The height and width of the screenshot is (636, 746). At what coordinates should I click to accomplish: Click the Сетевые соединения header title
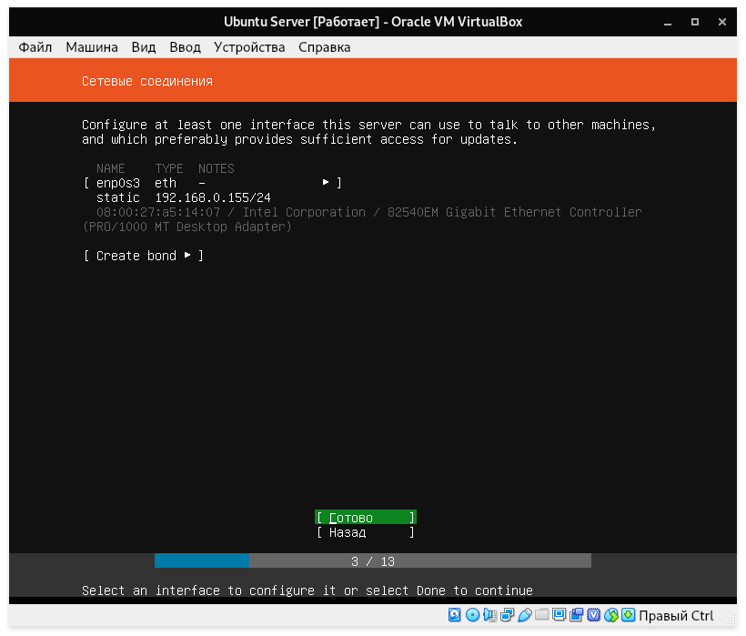click(x=147, y=81)
